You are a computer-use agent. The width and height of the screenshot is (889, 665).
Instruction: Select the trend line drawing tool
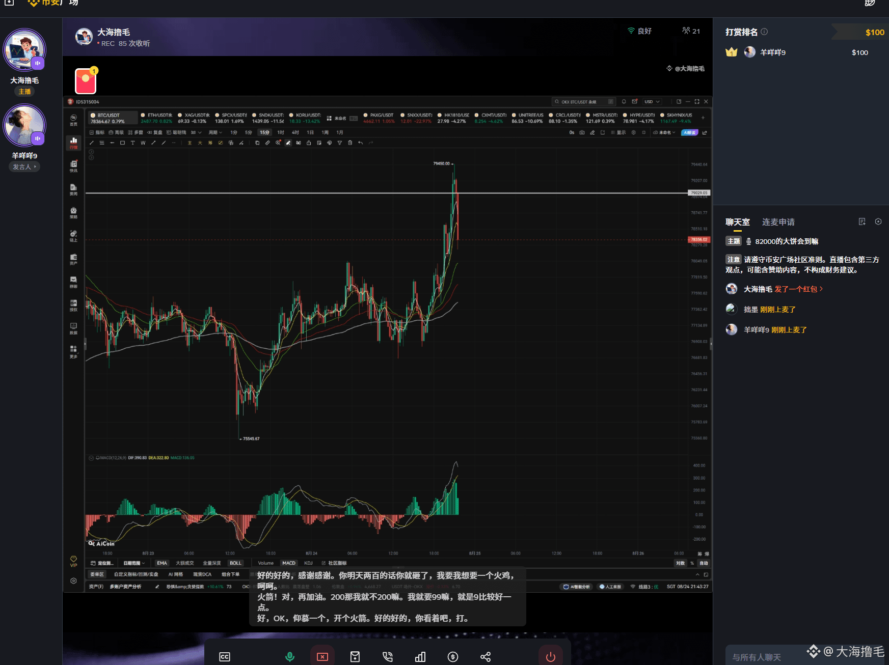[x=92, y=143]
